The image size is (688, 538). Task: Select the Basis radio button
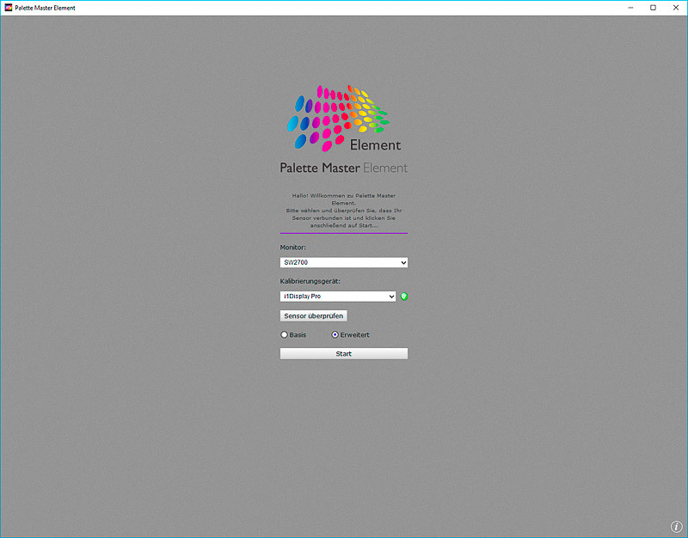[285, 334]
